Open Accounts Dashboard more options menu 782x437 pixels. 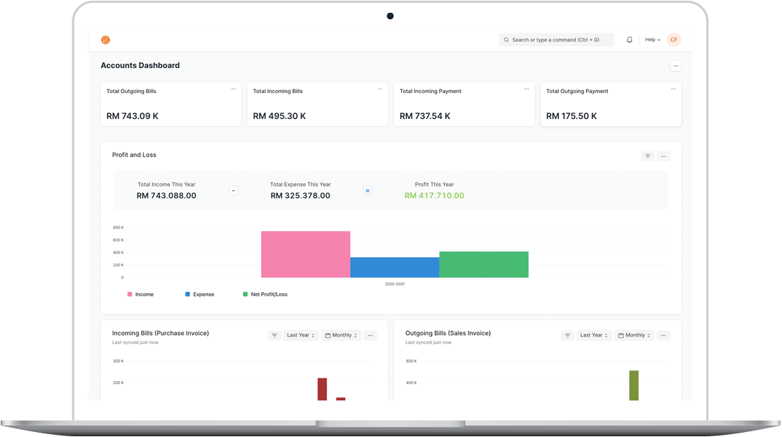pos(675,66)
